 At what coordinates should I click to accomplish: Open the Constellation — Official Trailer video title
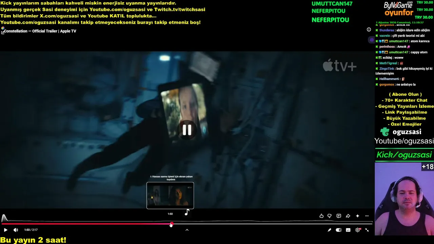coord(40,31)
